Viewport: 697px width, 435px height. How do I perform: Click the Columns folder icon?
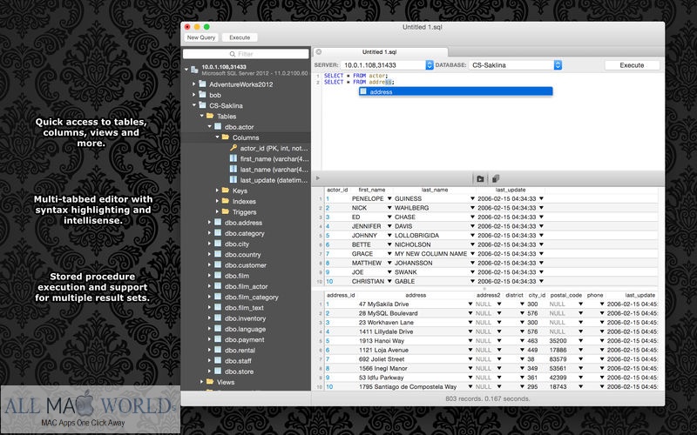(226, 137)
